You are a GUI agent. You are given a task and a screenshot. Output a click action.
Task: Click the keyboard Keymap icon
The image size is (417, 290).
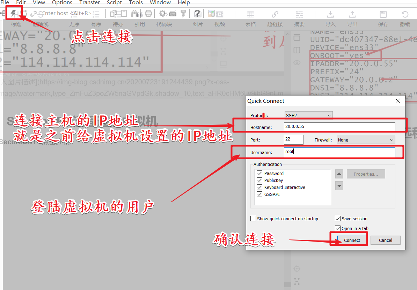[x=173, y=13]
